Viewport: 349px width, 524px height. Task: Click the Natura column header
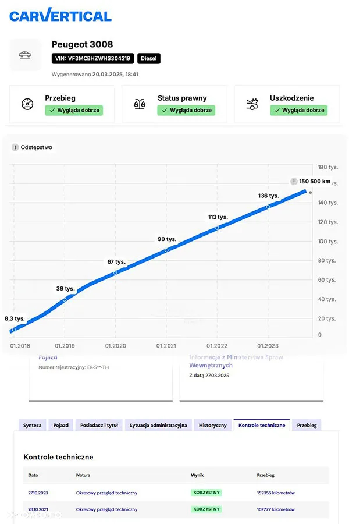pos(83,475)
